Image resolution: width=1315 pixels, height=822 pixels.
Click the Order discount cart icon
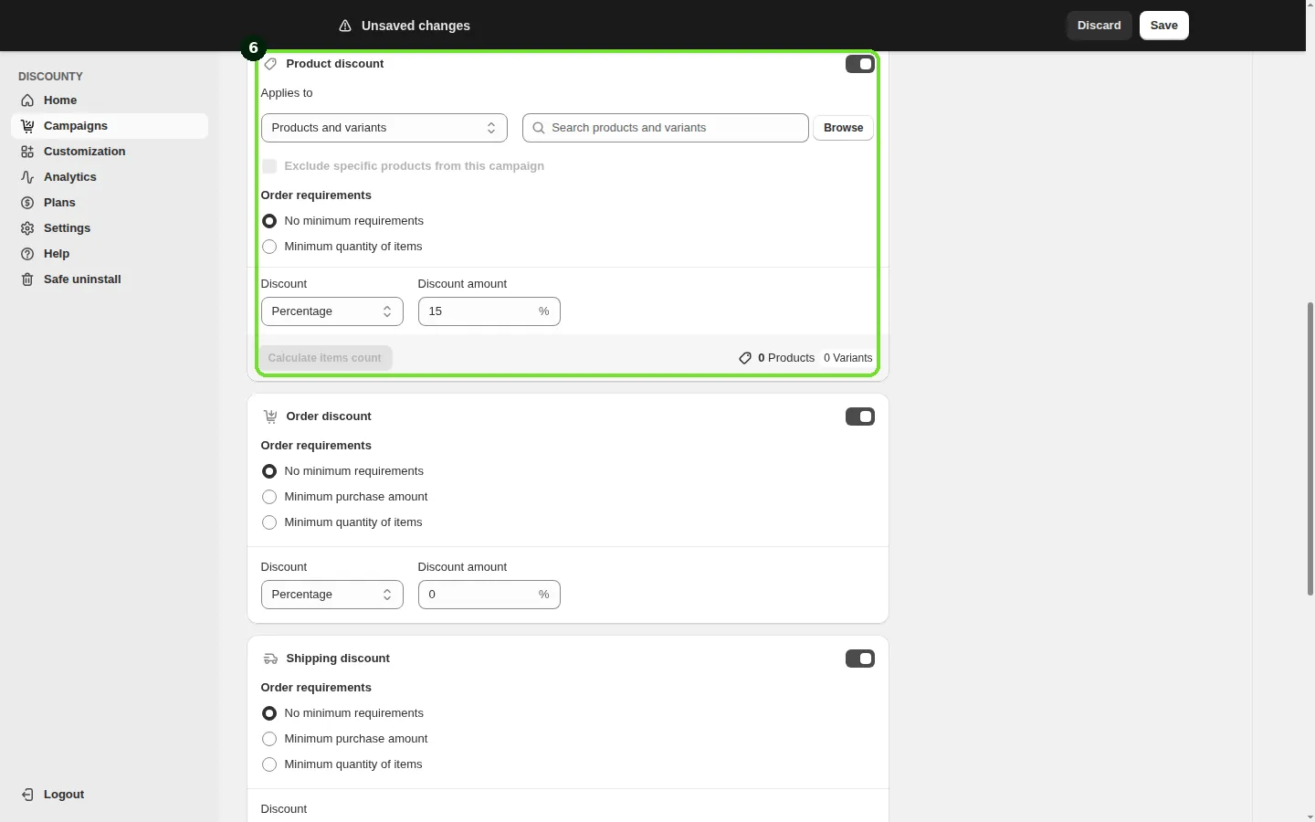(x=270, y=416)
